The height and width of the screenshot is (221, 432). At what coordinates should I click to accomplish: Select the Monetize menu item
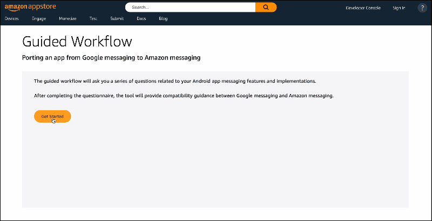[x=67, y=18]
